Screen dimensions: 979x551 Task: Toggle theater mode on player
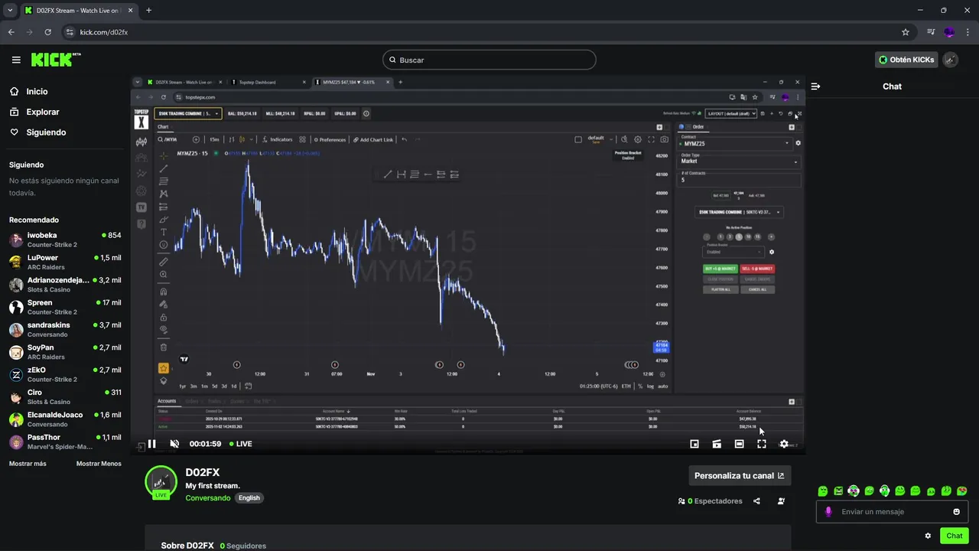tap(739, 444)
